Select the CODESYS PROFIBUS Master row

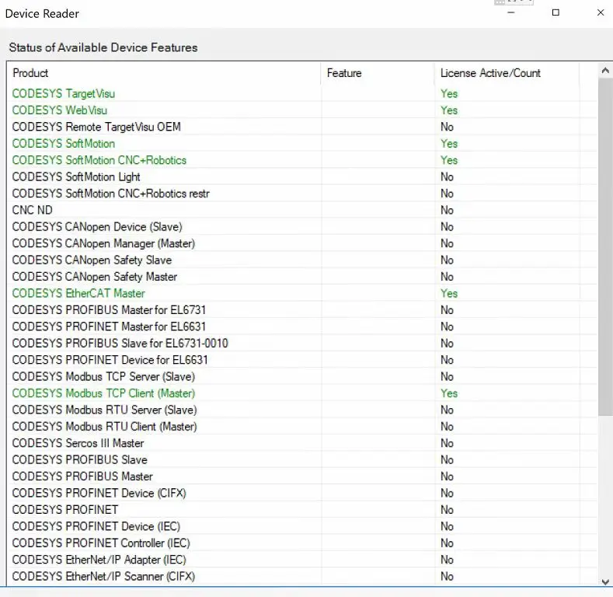pyautogui.click(x=301, y=477)
